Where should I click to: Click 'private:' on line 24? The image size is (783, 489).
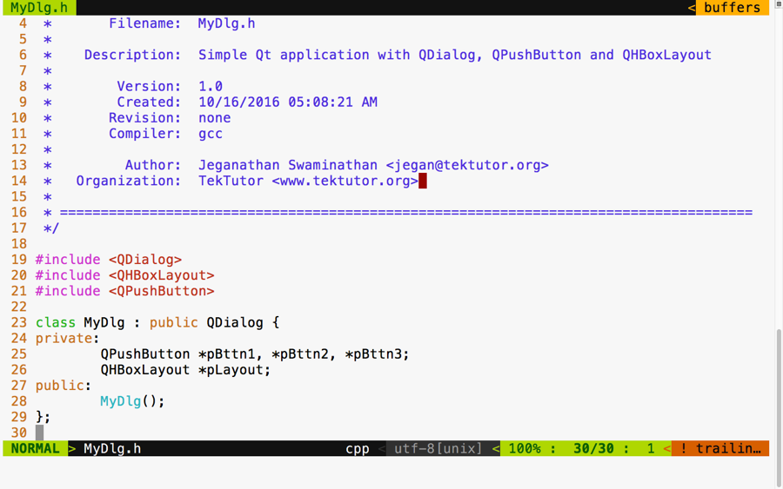(67, 339)
